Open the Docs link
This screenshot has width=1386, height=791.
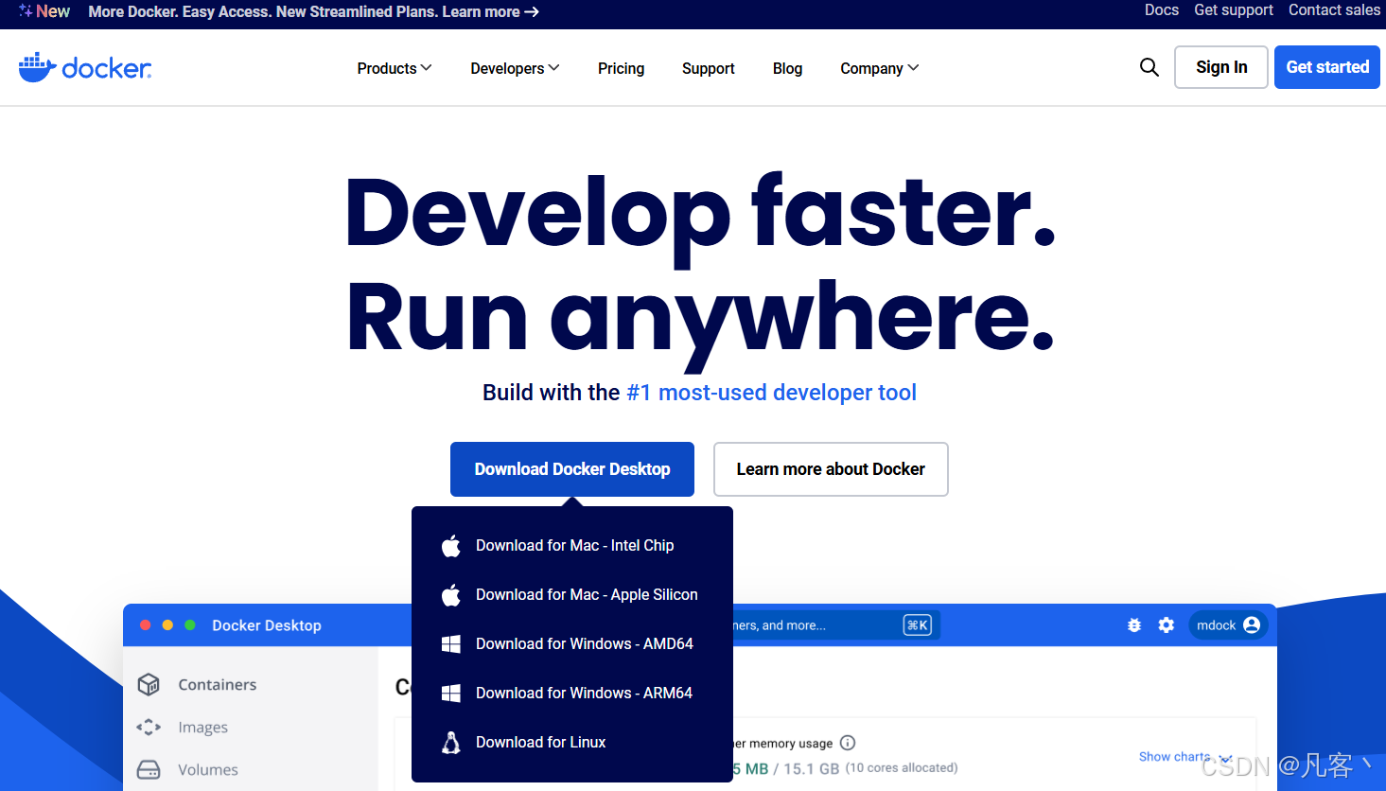pyautogui.click(x=1162, y=9)
